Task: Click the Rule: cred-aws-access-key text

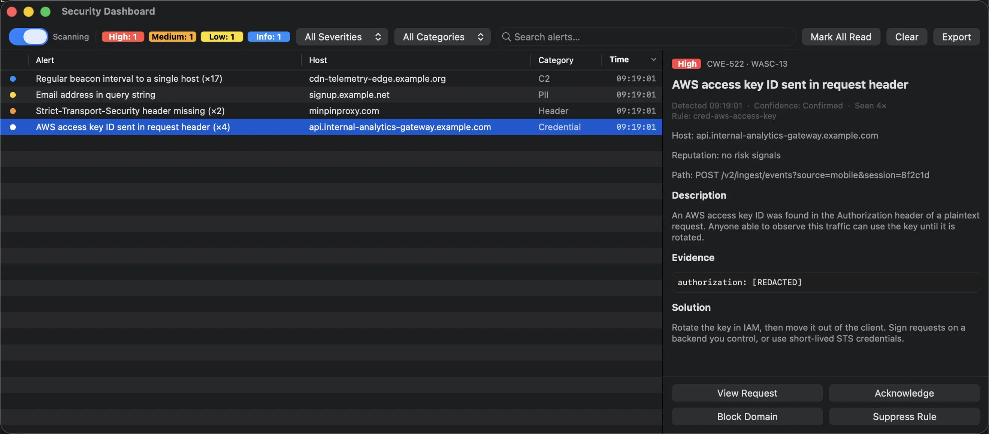Action: 724,116
